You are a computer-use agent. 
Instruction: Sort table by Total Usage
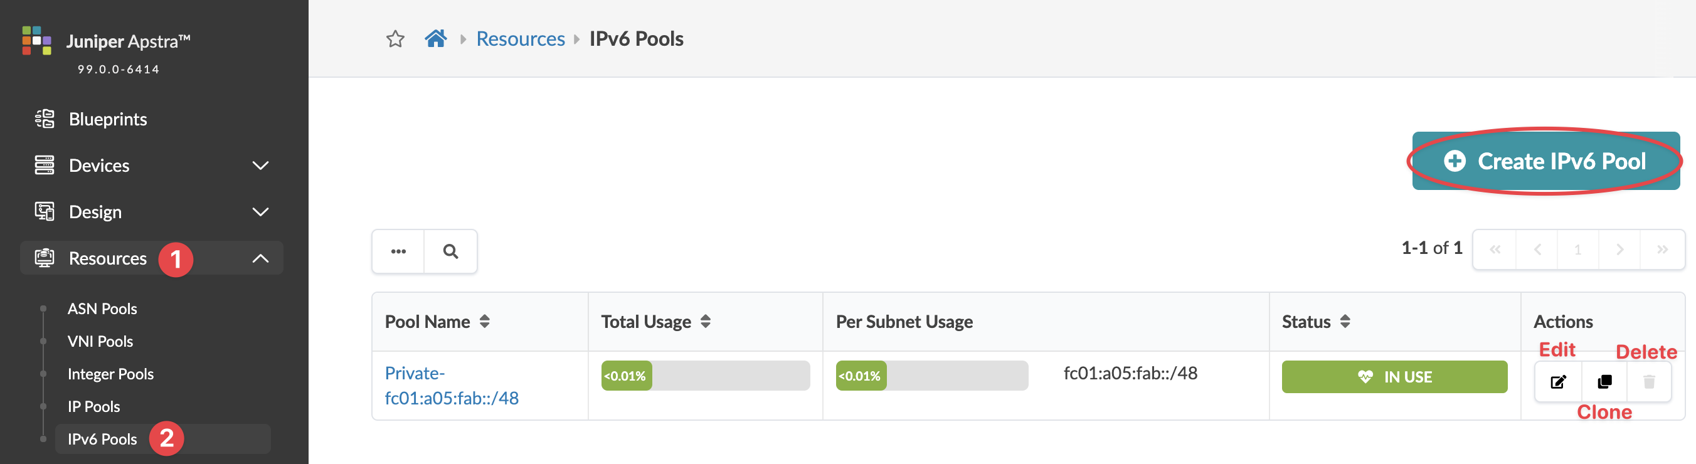[705, 322]
